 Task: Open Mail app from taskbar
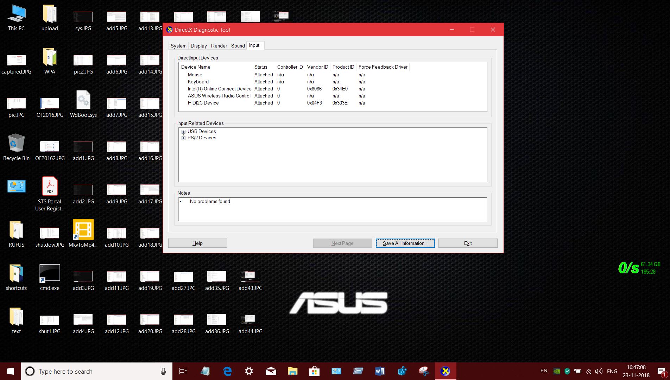click(271, 371)
